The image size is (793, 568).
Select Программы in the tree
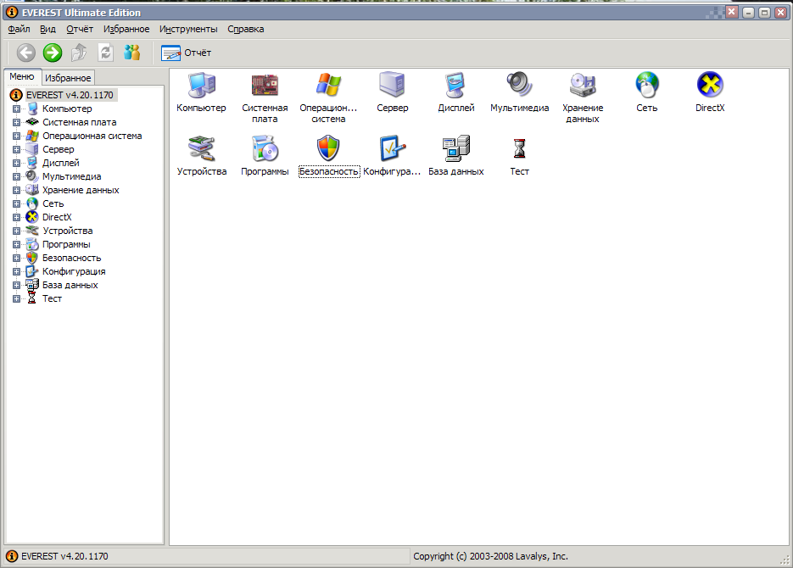click(x=66, y=245)
